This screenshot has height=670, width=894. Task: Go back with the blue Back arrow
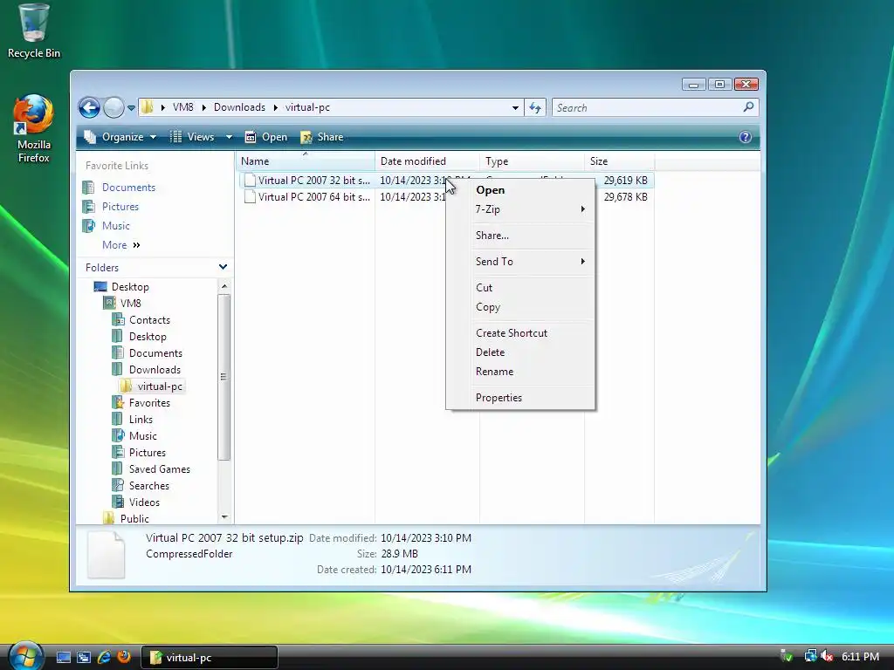coord(90,107)
